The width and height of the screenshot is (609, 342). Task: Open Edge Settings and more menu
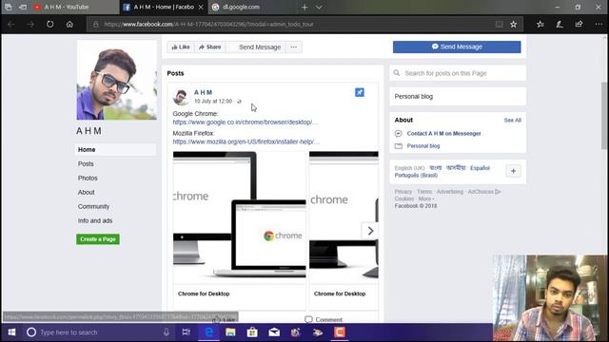click(x=599, y=24)
